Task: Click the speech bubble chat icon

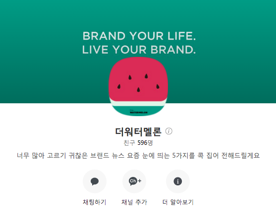Action: 95,181
